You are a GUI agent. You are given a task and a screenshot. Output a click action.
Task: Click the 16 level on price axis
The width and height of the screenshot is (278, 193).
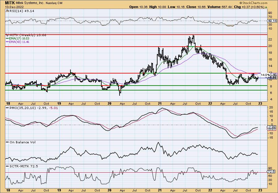pyautogui.click(x=270, y=59)
